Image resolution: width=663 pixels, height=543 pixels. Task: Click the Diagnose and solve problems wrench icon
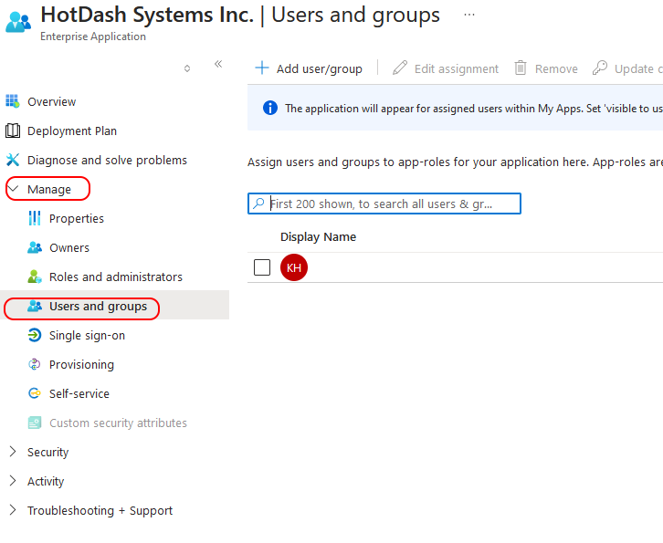13,160
